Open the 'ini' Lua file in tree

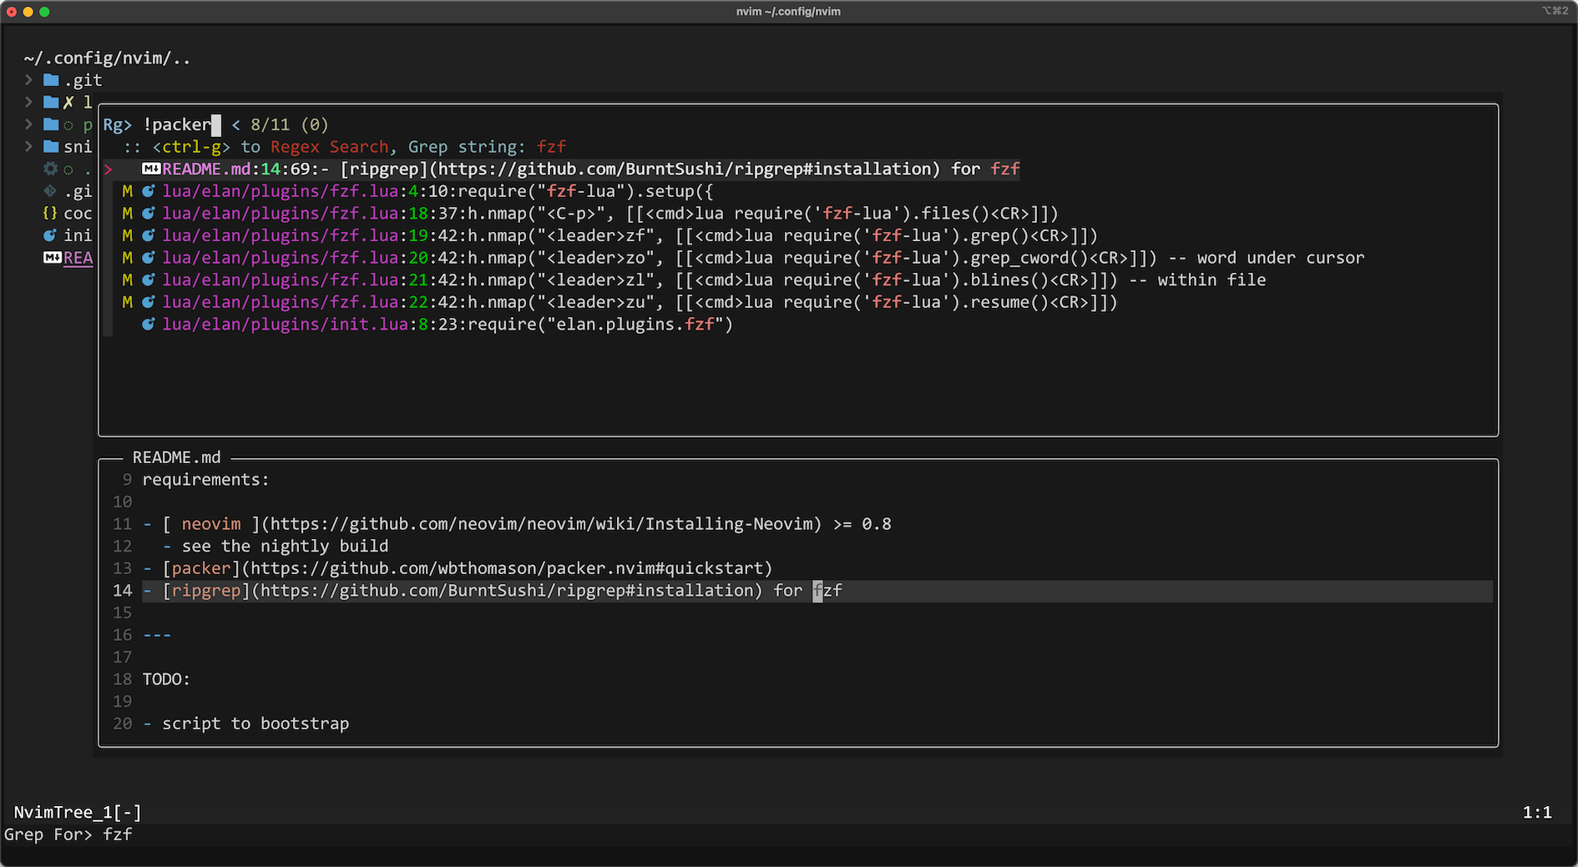click(78, 235)
